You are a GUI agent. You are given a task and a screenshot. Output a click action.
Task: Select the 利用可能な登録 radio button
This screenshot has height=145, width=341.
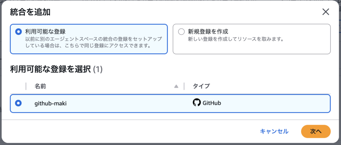point(19,32)
